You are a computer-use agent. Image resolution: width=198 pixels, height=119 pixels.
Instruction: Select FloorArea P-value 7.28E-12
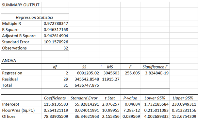click(x=132, y=111)
